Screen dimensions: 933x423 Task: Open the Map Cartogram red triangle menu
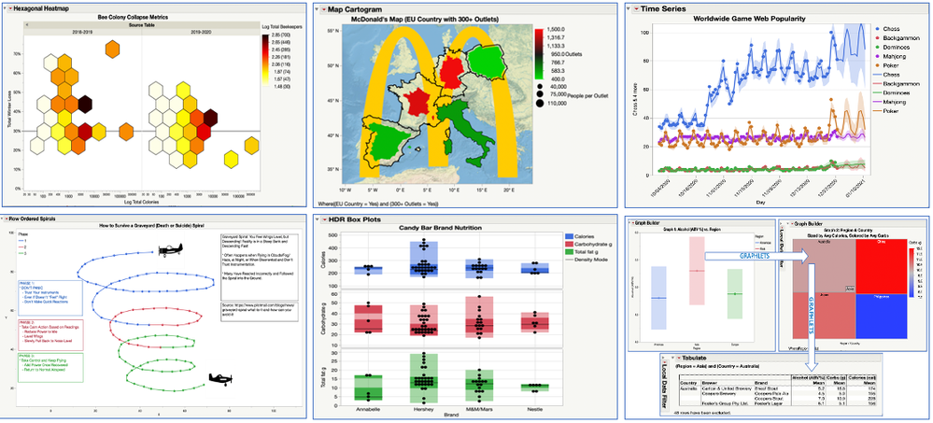[x=323, y=9]
